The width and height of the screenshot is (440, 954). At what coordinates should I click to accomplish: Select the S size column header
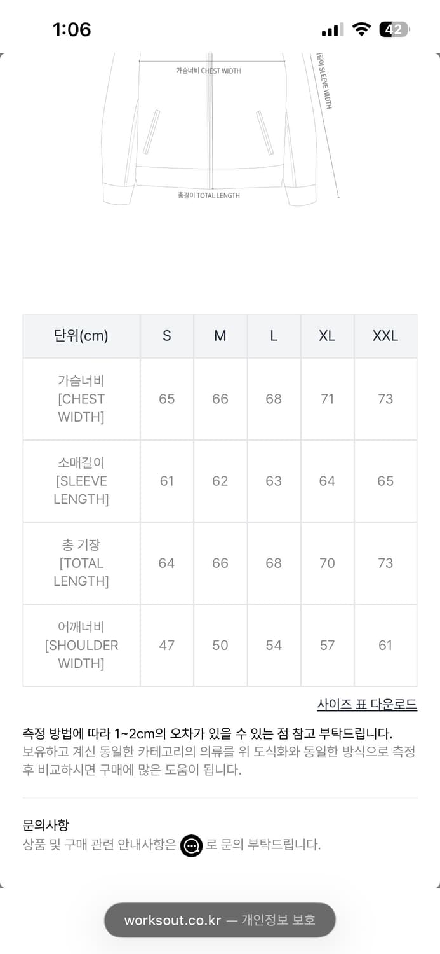(166, 336)
